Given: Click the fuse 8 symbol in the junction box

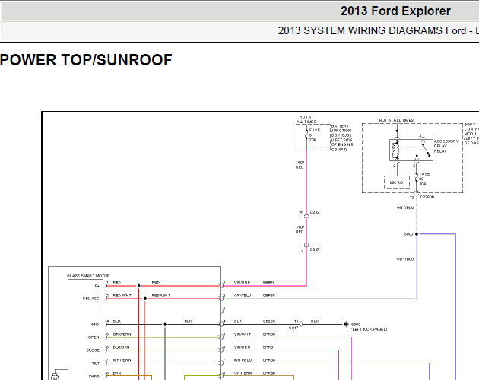Looking at the screenshot, I should pos(306,135).
